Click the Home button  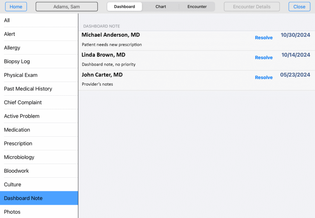(x=16, y=6)
